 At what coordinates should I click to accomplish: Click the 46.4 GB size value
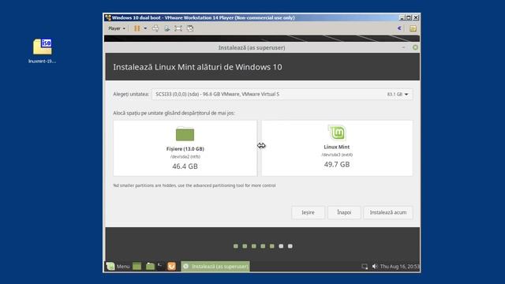pos(185,166)
